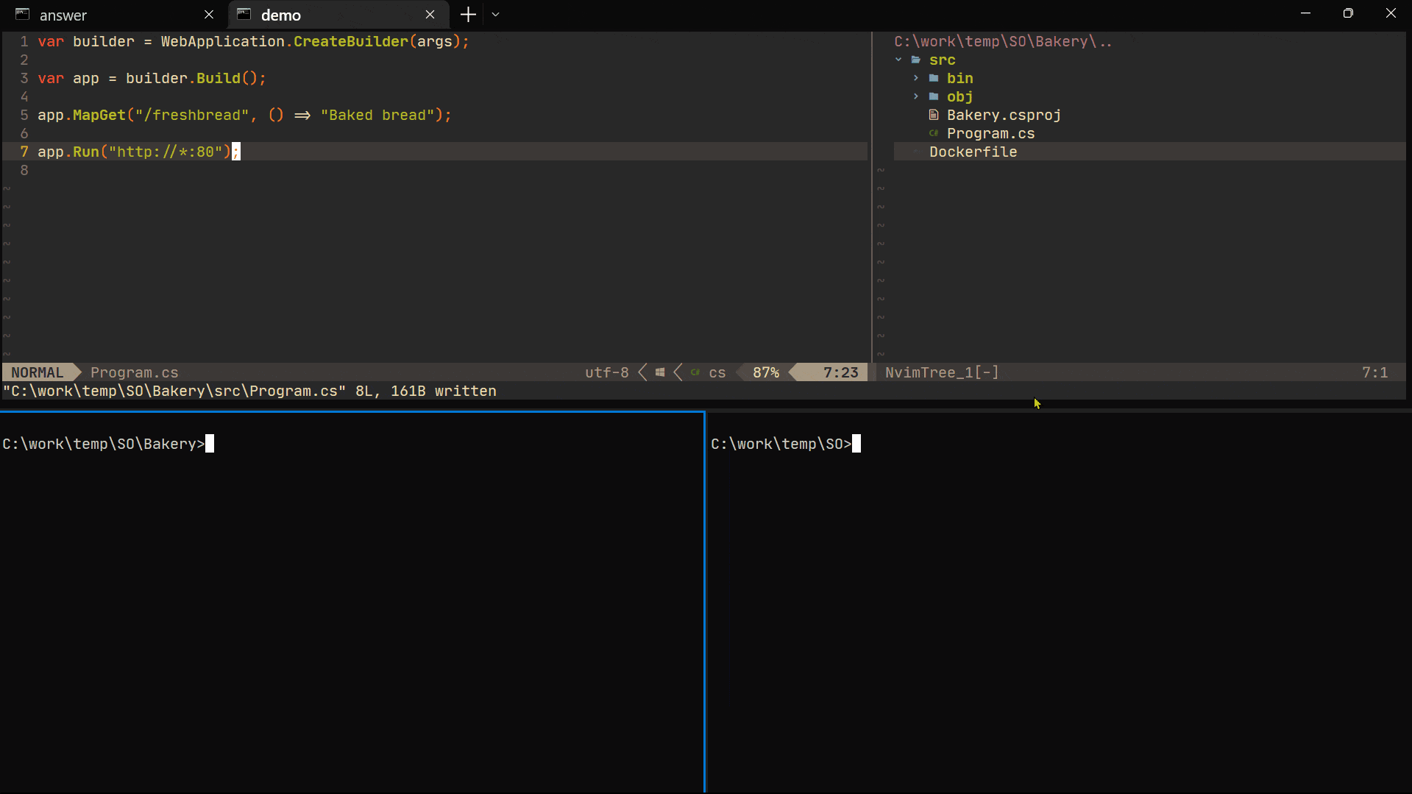The width and height of the screenshot is (1412, 794).
Task: Click the Bakery.csproj file icon
Action: [934, 115]
